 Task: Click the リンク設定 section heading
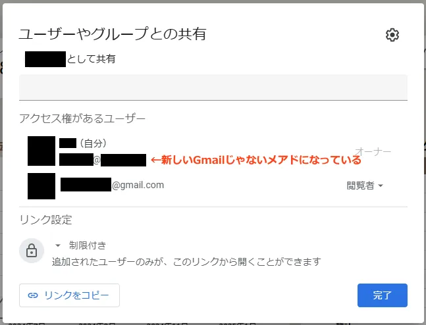click(x=45, y=219)
